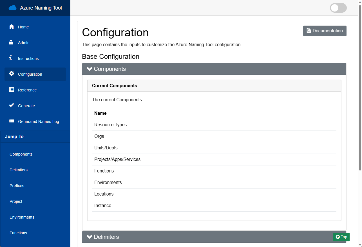Click the Admin padlock icon
The width and height of the screenshot is (362, 247).
11,42
